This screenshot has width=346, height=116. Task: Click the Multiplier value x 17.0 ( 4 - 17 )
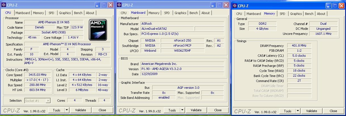click(37, 80)
